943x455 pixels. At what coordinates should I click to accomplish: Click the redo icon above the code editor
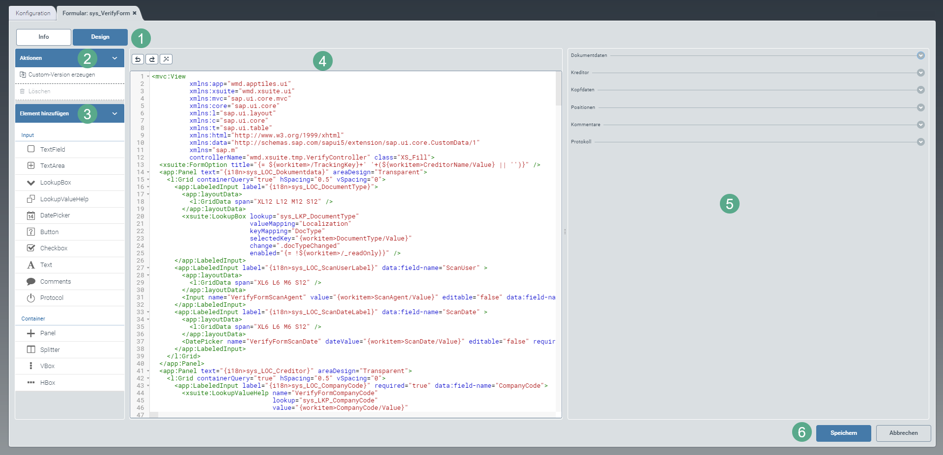[x=152, y=59]
